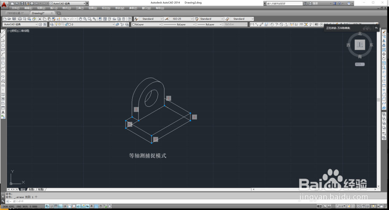Open the ByLayer linetype dropdown
Screen dimensions: 389x210
[179, 24]
